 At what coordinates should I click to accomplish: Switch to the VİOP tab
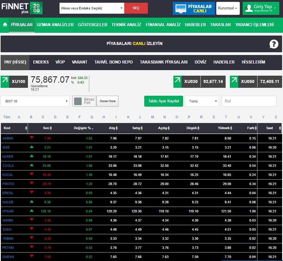pos(60,62)
